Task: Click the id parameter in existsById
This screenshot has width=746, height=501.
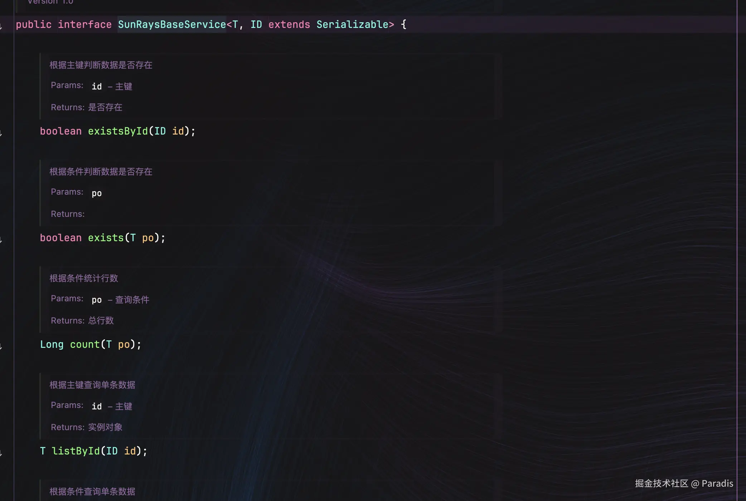Action: tap(178, 131)
